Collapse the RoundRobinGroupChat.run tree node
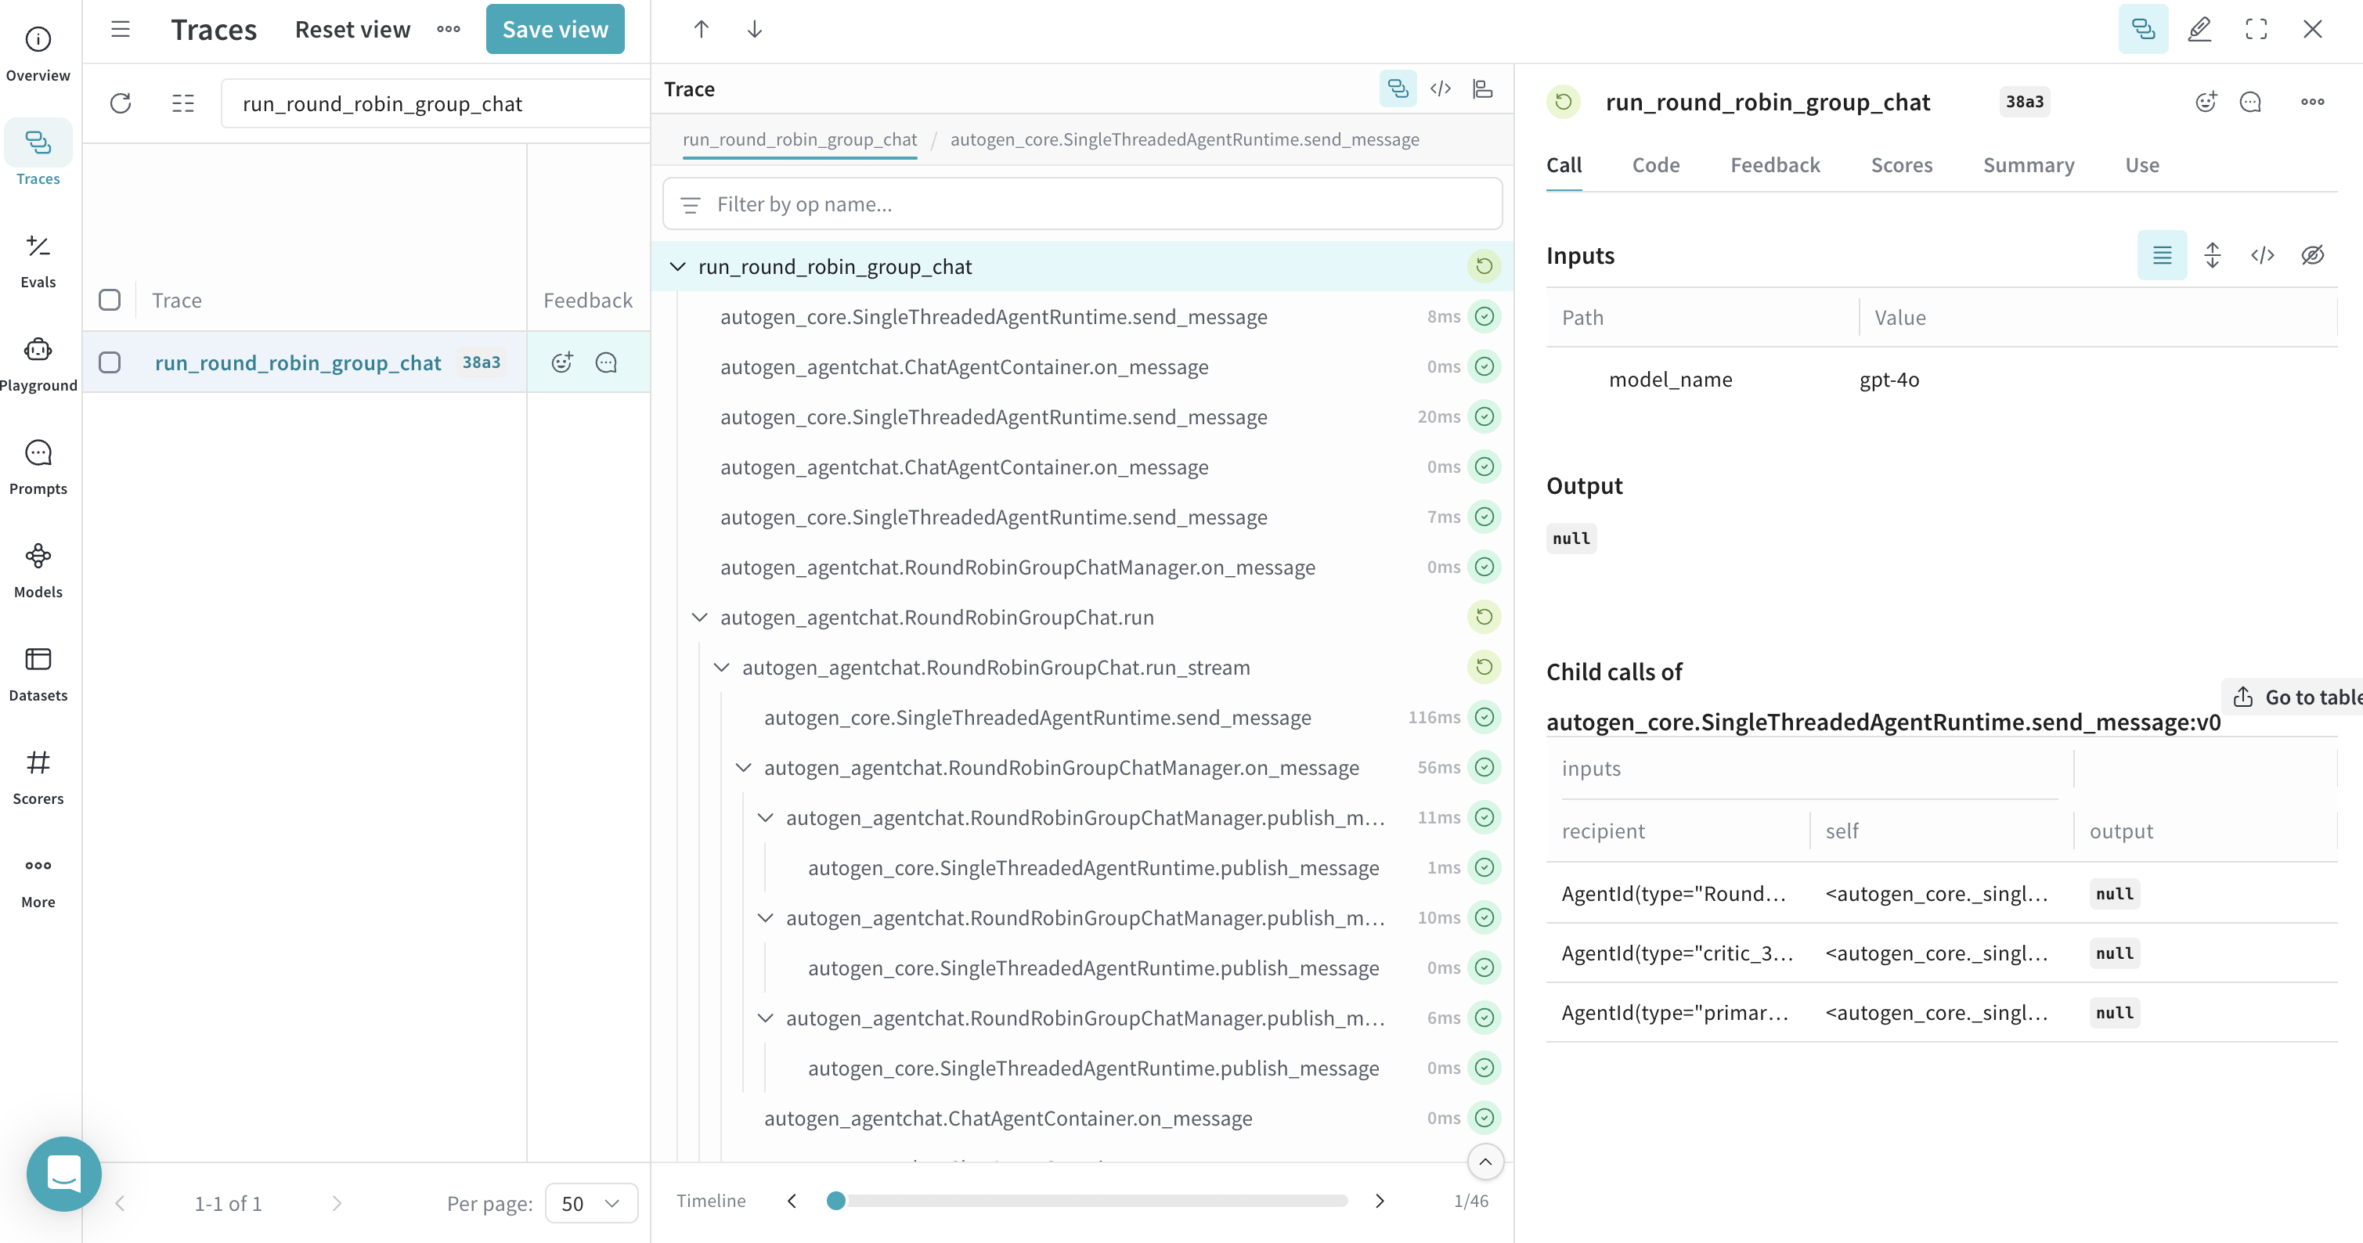 [x=699, y=618]
